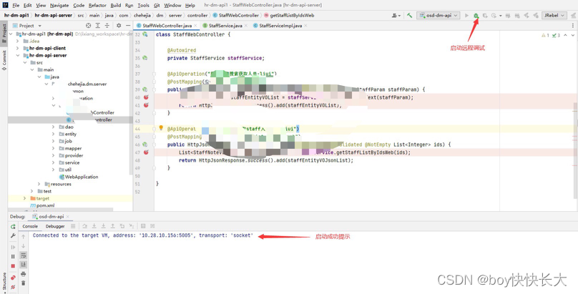578x294 pixels.
Task: Open debug settings wrench icon
Action: coord(13,236)
